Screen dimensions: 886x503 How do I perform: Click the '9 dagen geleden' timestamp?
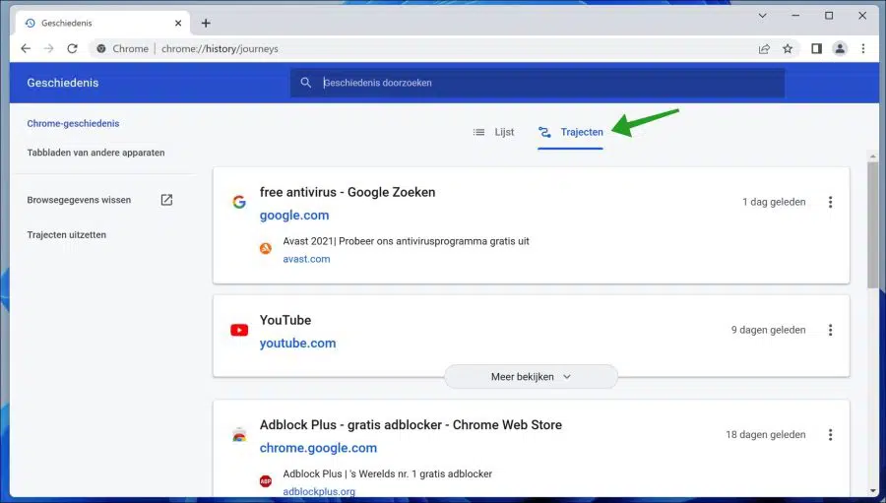coord(769,330)
